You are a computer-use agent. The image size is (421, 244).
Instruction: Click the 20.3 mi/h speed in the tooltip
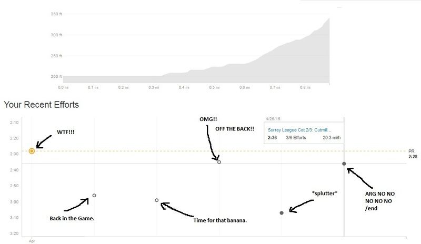coord(332,137)
